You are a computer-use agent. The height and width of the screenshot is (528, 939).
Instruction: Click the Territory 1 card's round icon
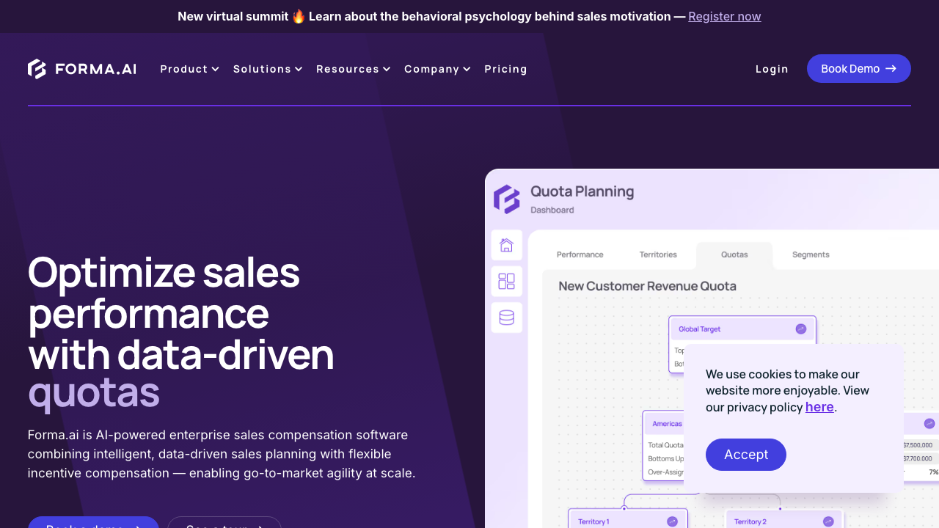pos(672,521)
